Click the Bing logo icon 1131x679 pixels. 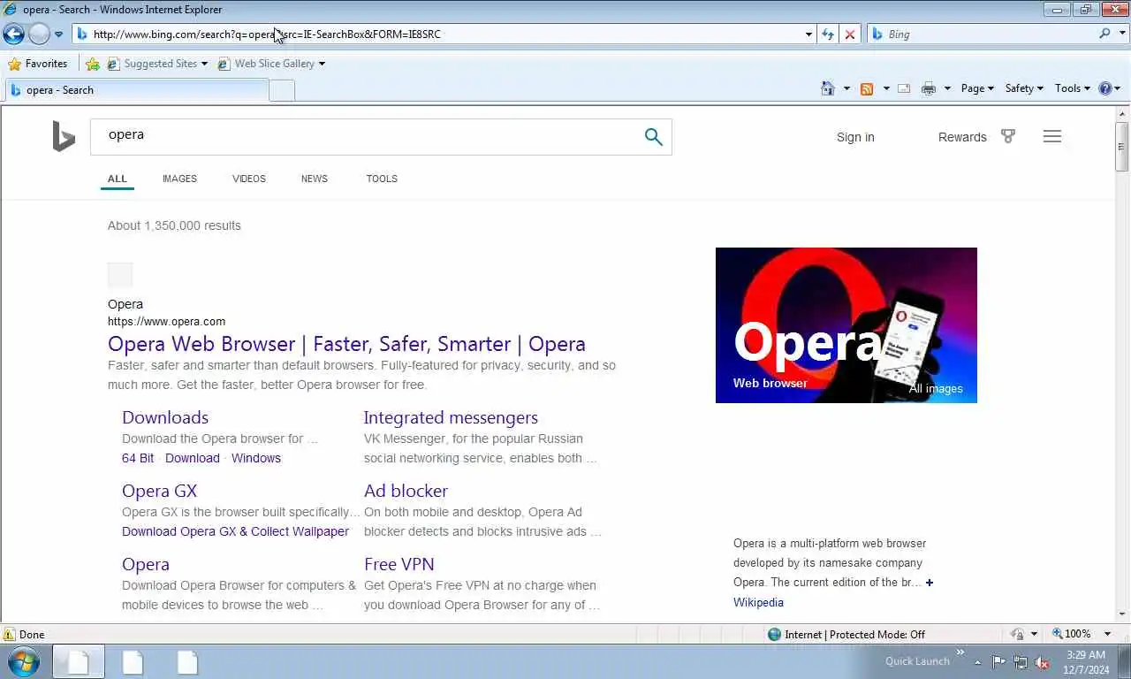(x=64, y=137)
